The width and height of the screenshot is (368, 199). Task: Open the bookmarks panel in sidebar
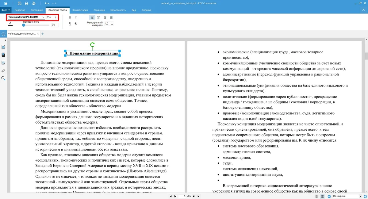point(3,55)
